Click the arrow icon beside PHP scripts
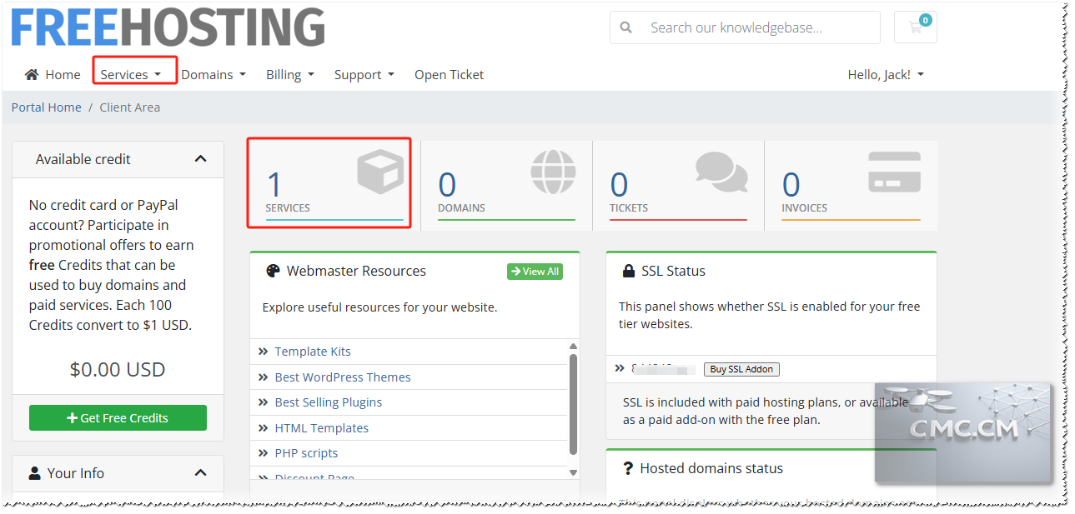The image size is (1075, 514). click(x=264, y=453)
